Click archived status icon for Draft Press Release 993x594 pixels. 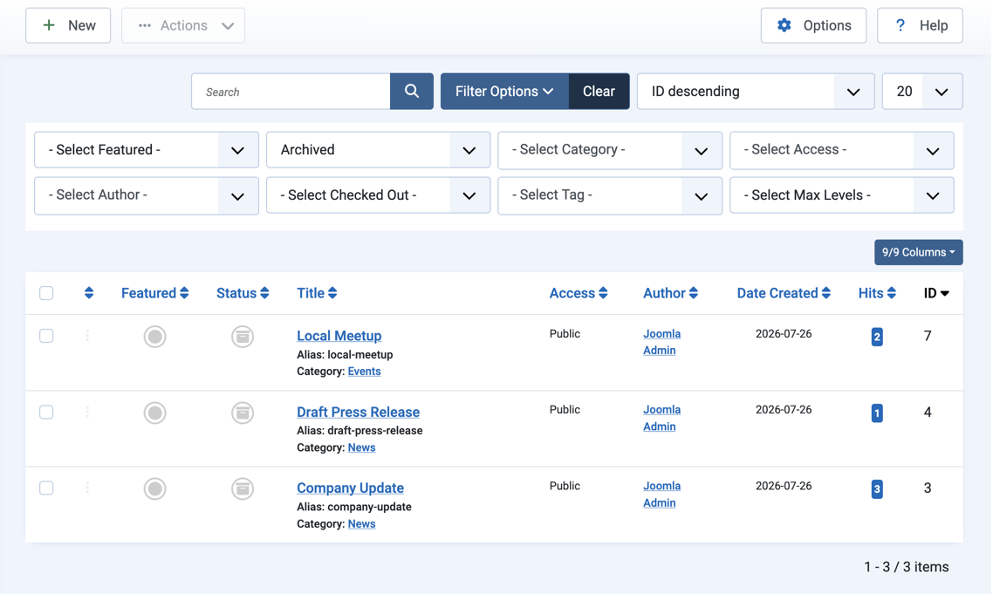tap(242, 413)
